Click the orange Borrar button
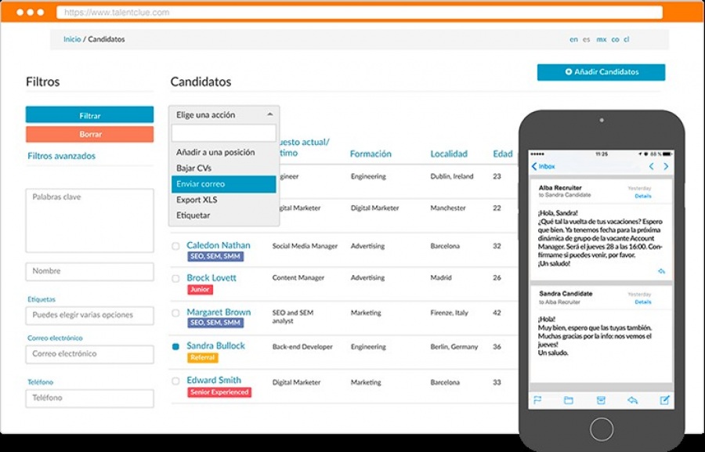The width and height of the screenshot is (705, 452). [89, 134]
